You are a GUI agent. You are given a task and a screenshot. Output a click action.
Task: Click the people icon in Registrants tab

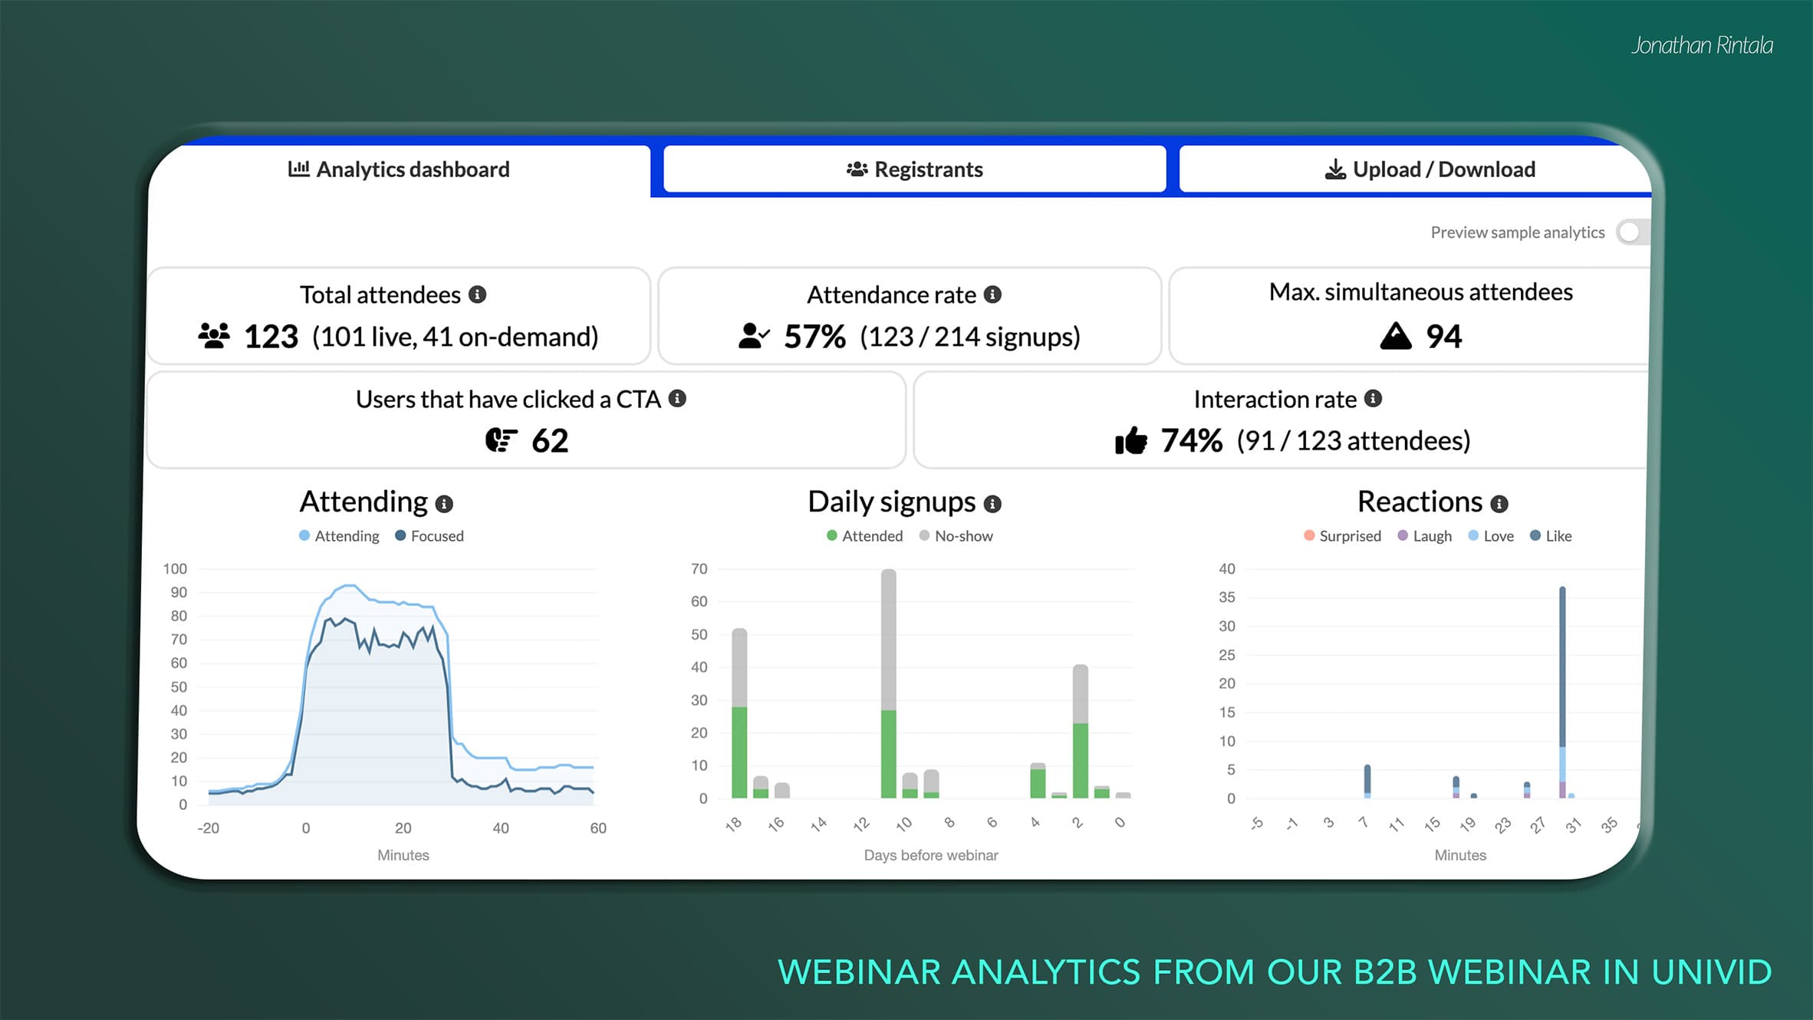[857, 169]
